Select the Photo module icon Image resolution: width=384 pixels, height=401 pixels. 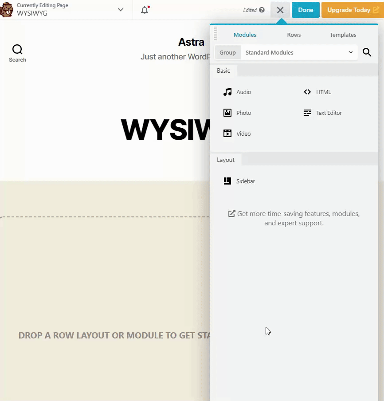tap(227, 113)
